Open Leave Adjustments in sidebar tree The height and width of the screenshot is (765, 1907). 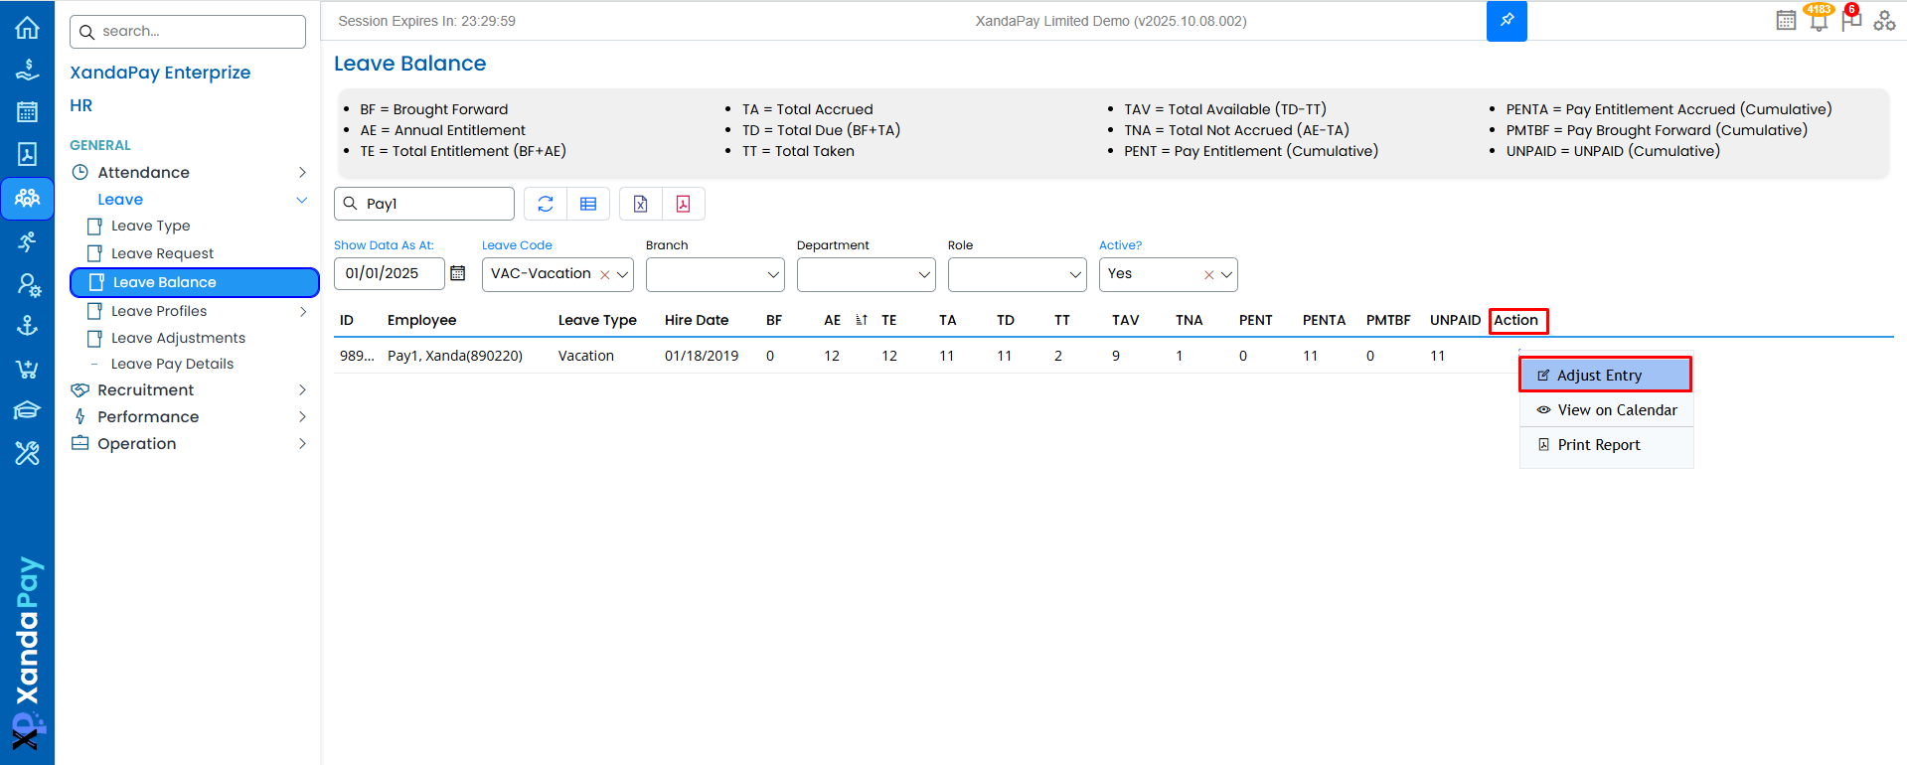click(178, 338)
